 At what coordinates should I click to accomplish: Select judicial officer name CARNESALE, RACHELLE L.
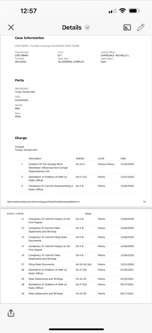115,55
